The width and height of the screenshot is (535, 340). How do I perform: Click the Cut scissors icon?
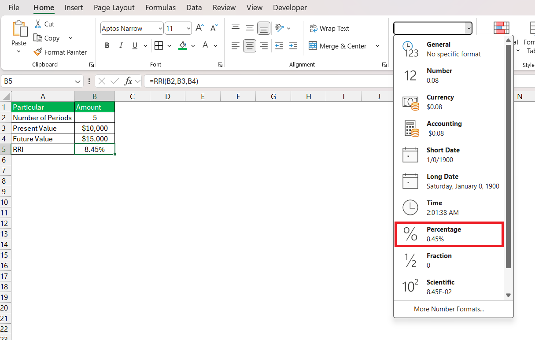point(38,24)
